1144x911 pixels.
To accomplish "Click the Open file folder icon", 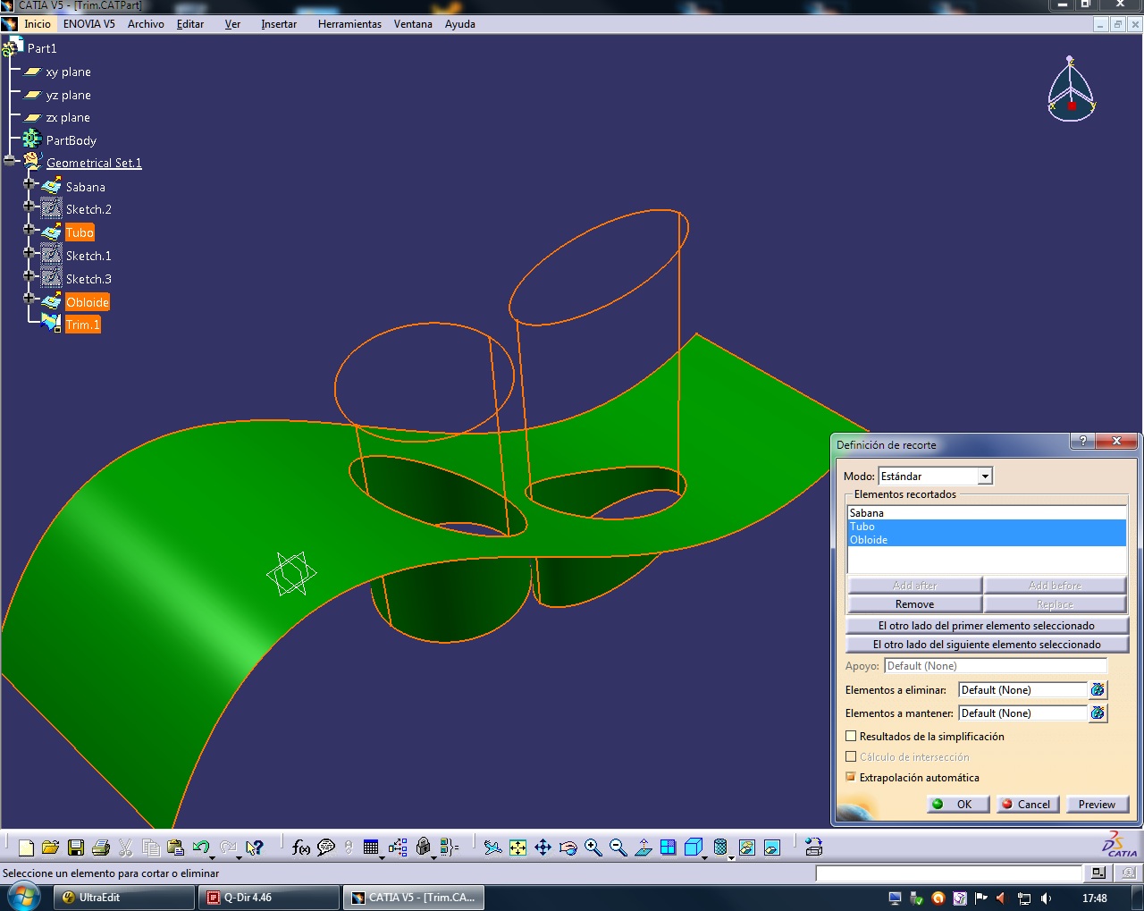I will click(x=50, y=848).
